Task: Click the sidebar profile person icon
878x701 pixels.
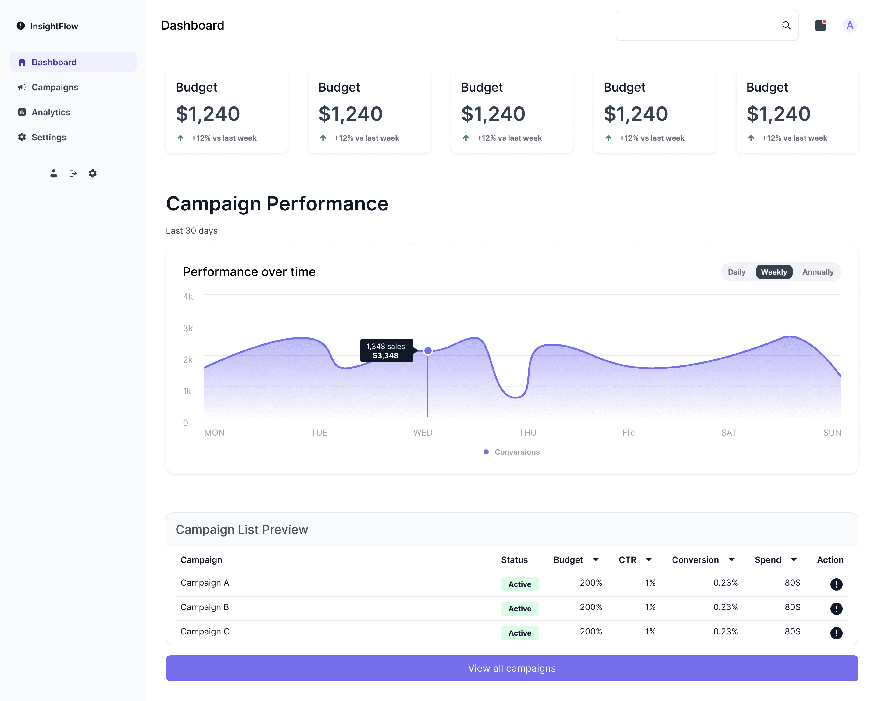Action: [53, 173]
